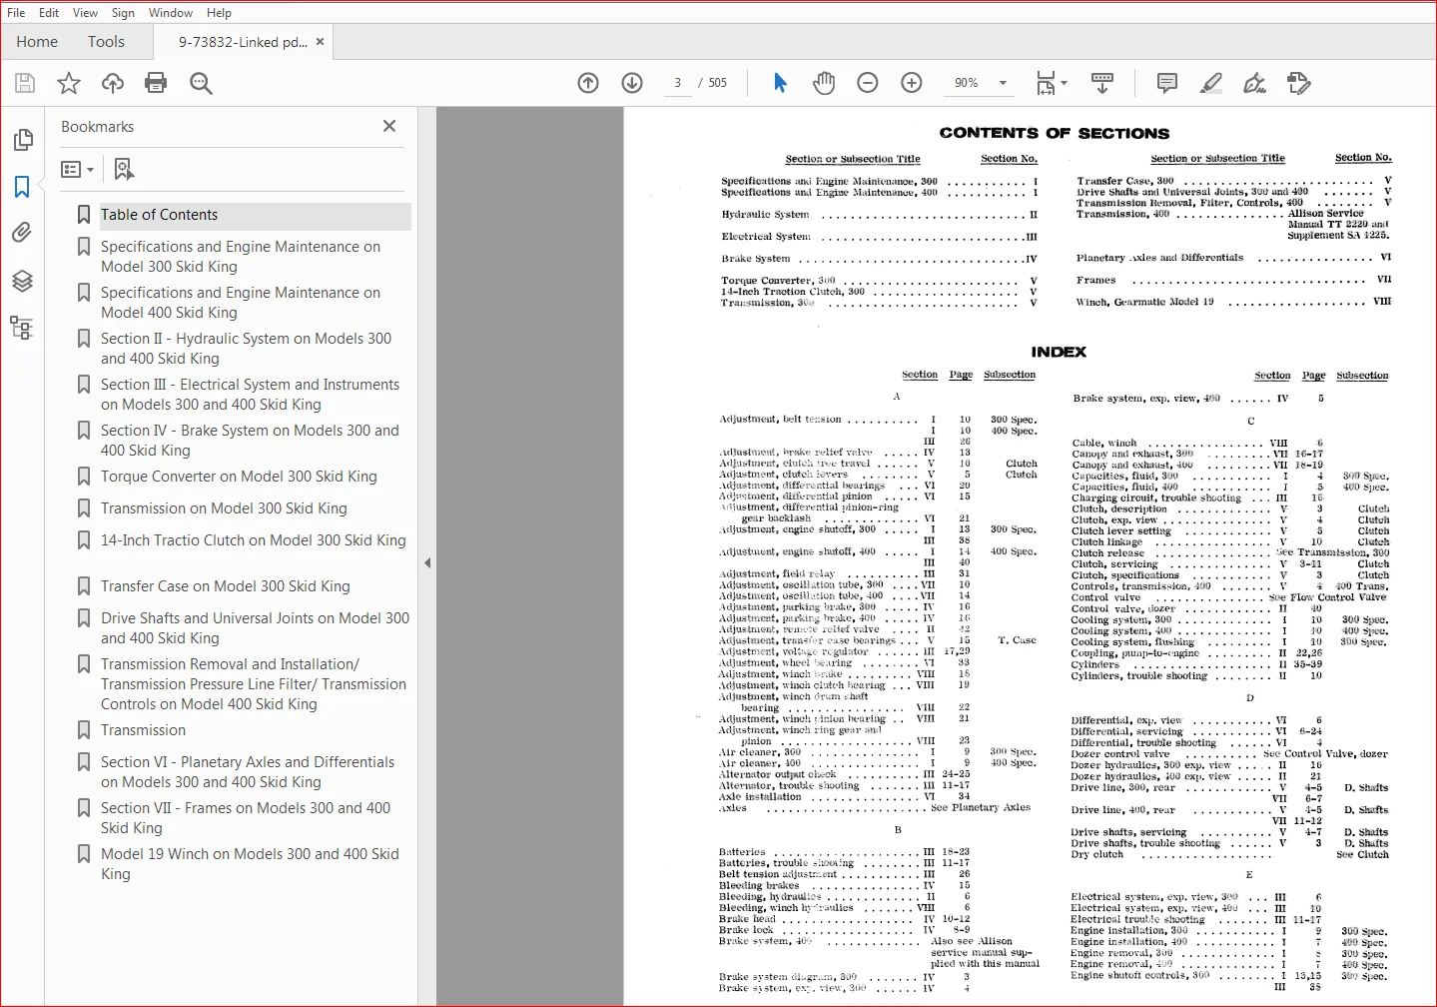Add document to favorites with star icon
The width and height of the screenshot is (1437, 1007).
[x=69, y=83]
